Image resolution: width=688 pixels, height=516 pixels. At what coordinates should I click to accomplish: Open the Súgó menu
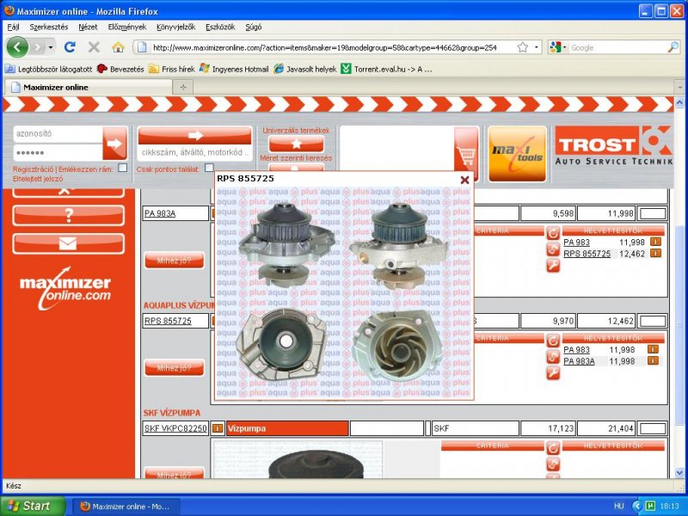click(x=253, y=27)
